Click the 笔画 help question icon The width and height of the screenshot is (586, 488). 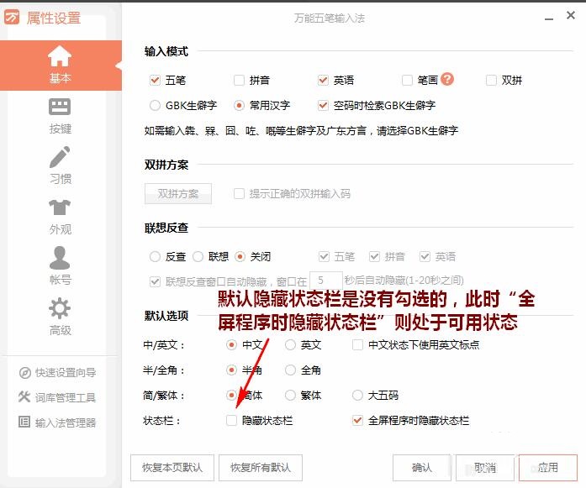coord(447,79)
